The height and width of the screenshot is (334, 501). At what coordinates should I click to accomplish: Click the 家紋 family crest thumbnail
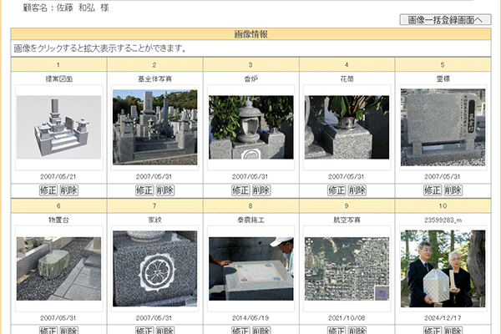(154, 268)
